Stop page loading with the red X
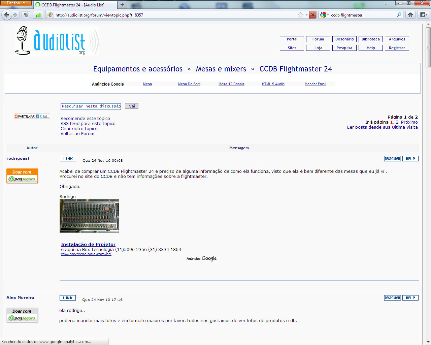Screen dimensions: 431x345 (313, 15)
